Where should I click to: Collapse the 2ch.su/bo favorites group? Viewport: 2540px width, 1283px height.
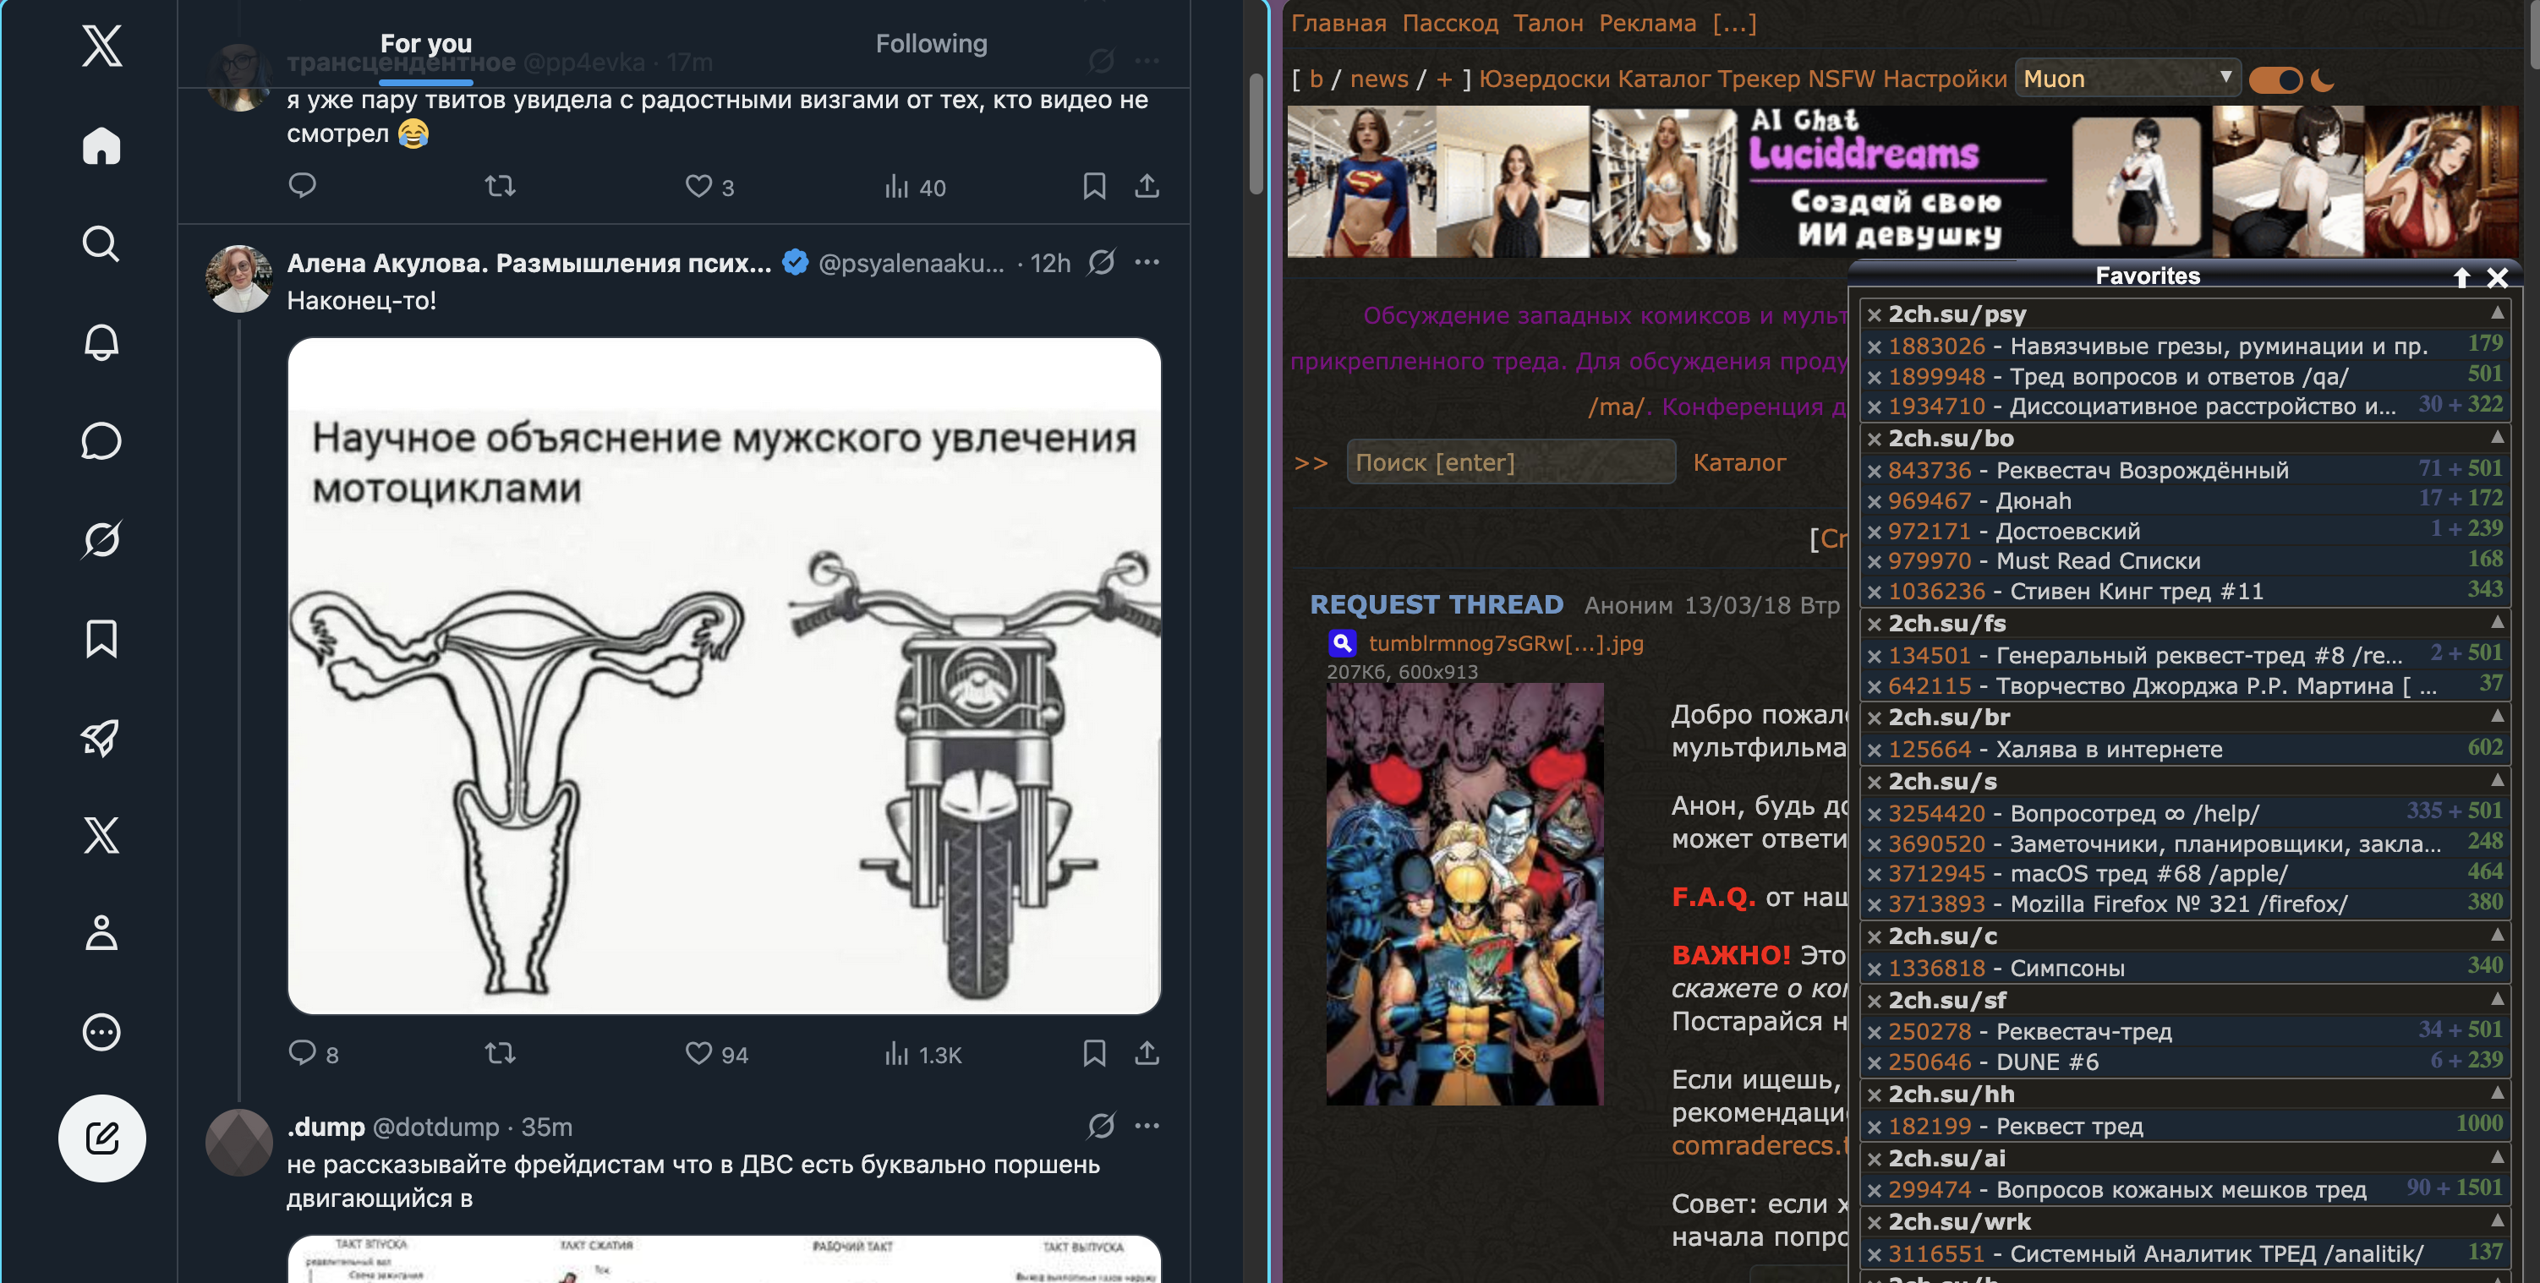tap(2497, 436)
